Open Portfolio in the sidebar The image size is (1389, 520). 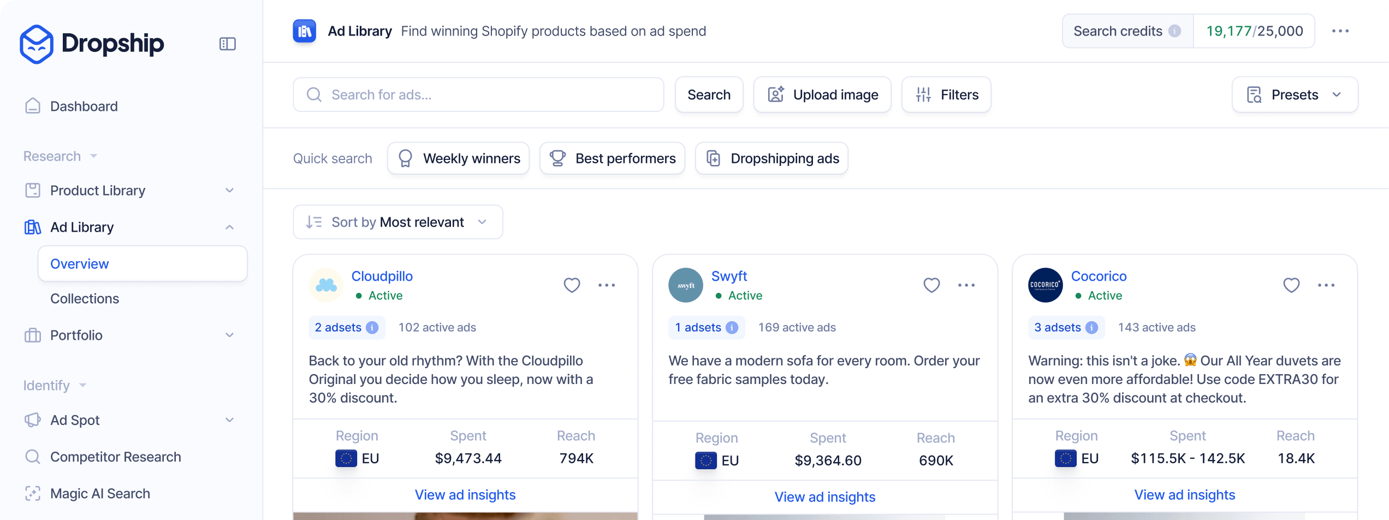coord(76,335)
